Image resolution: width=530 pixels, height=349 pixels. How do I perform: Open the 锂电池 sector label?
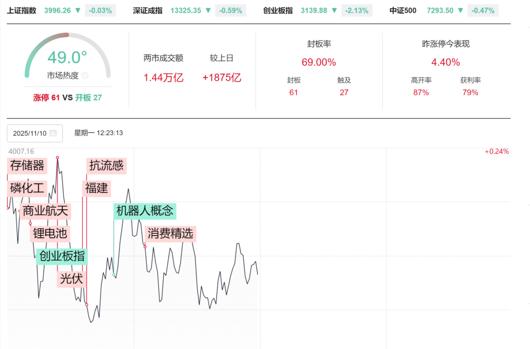[50, 233]
